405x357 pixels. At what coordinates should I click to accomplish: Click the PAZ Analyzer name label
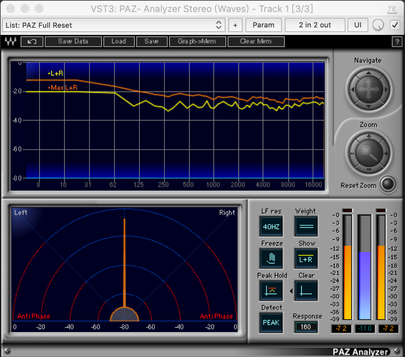pos(360,352)
